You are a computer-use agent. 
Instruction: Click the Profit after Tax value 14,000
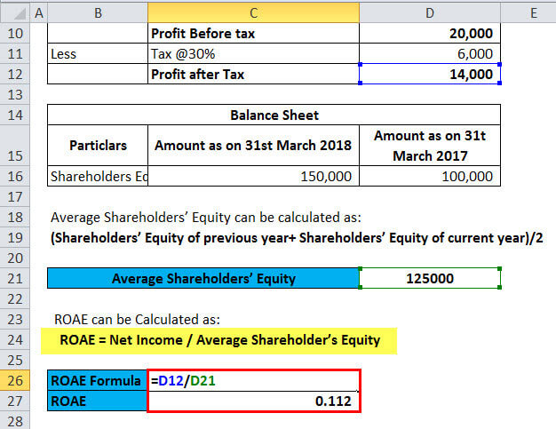430,75
